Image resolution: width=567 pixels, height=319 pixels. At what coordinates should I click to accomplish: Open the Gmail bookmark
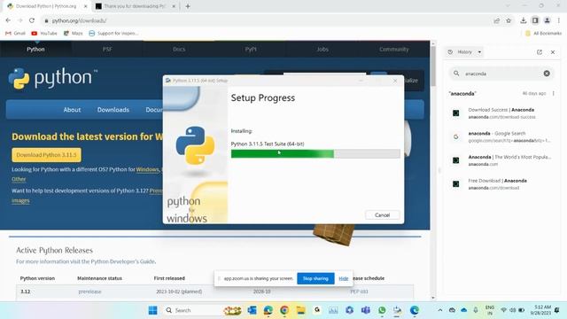pyautogui.click(x=15, y=34)
